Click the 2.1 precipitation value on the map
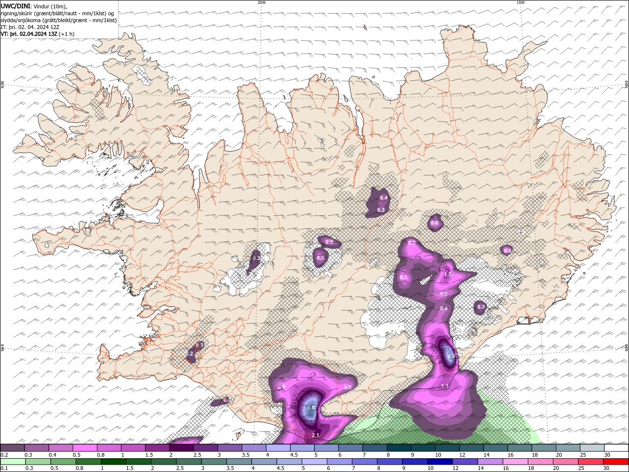Screen dimensions: 629x472 coord(315,435)
